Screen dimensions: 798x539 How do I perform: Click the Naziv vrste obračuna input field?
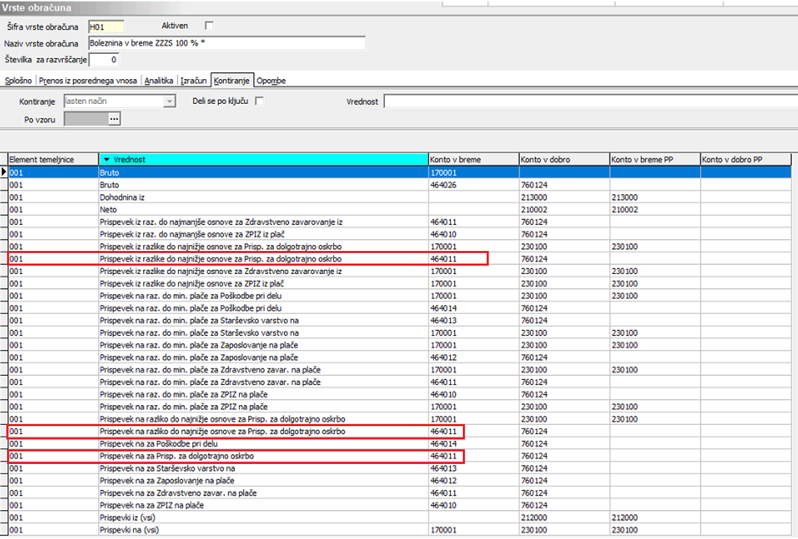point(227,43)
